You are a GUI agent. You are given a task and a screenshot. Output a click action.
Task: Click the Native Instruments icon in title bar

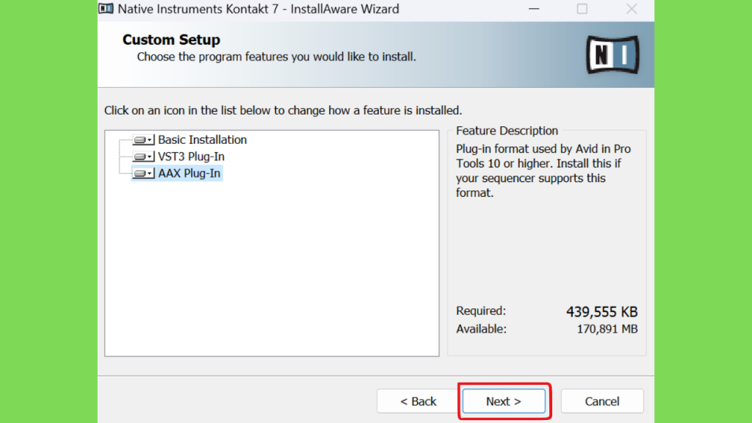[x=106, y=10]
